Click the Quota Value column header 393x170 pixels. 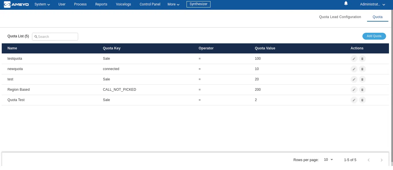click(265, 48)
